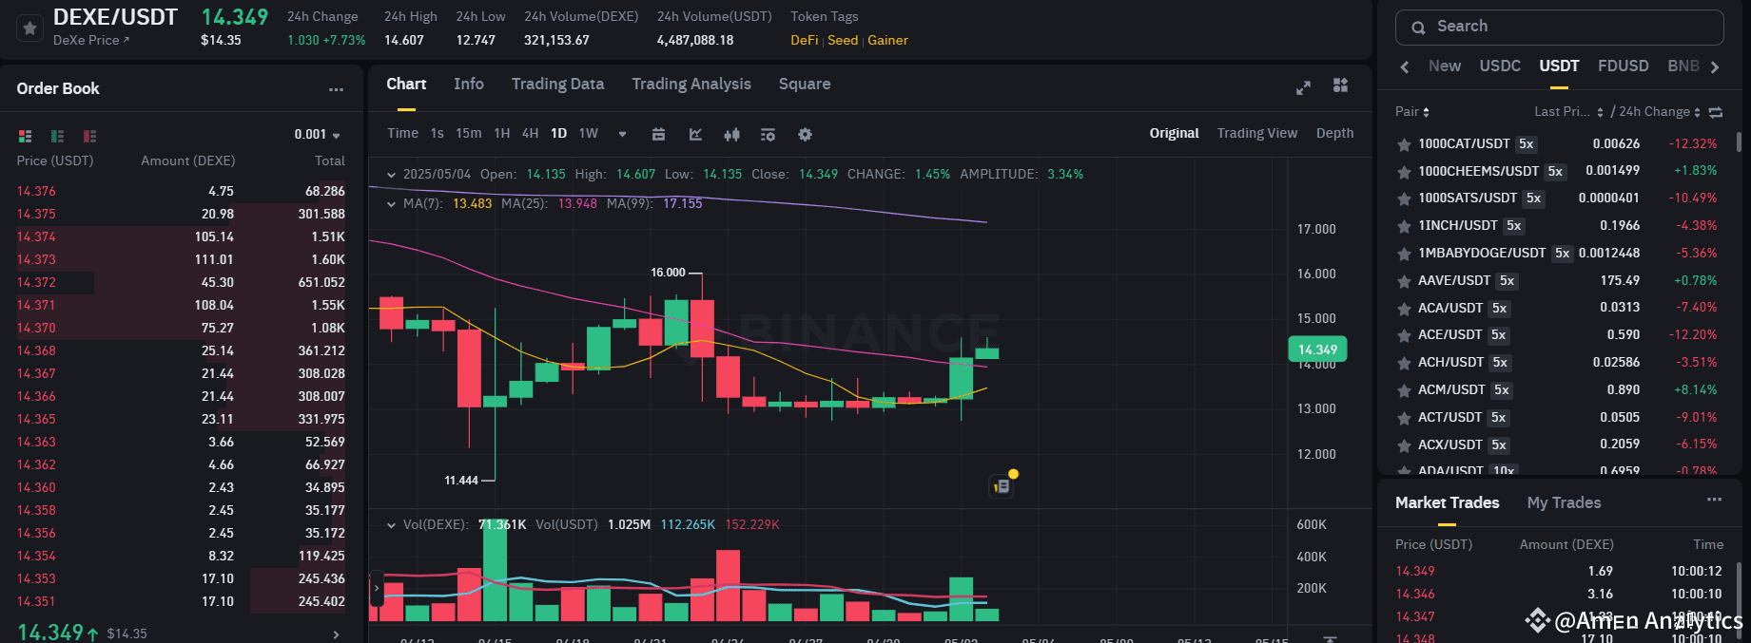Viewport: 1751px width, 643px height.
Task: Open Market Trades more options
Action: coord(1714,500)
